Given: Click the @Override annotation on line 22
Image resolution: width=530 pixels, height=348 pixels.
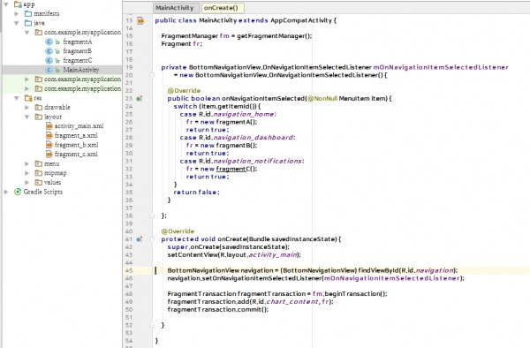Looking at the screenshot, I should [x=185, y=91].
